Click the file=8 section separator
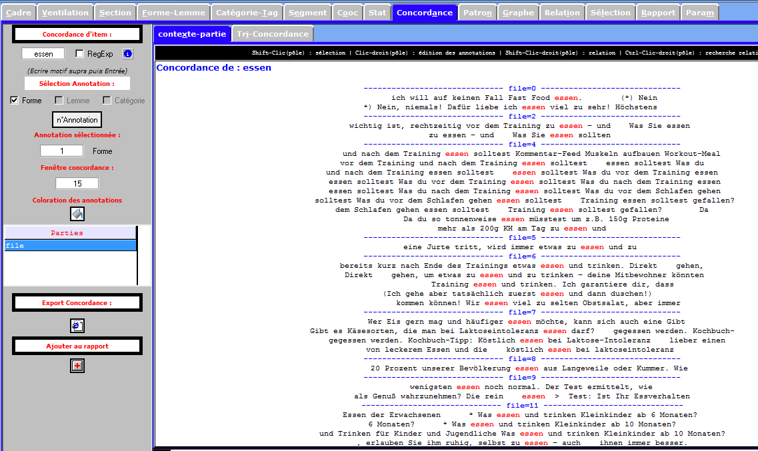This screenshot has height=451, width=758. pos(522,359)
